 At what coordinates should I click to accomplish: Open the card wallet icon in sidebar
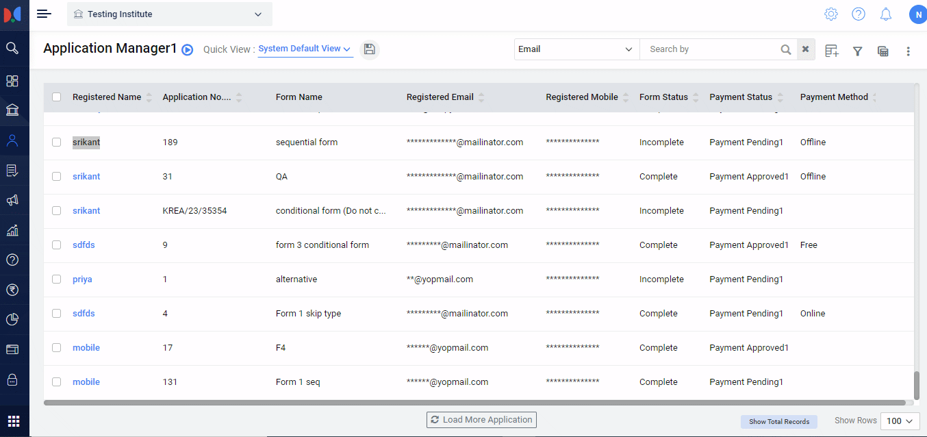point(12,349)
